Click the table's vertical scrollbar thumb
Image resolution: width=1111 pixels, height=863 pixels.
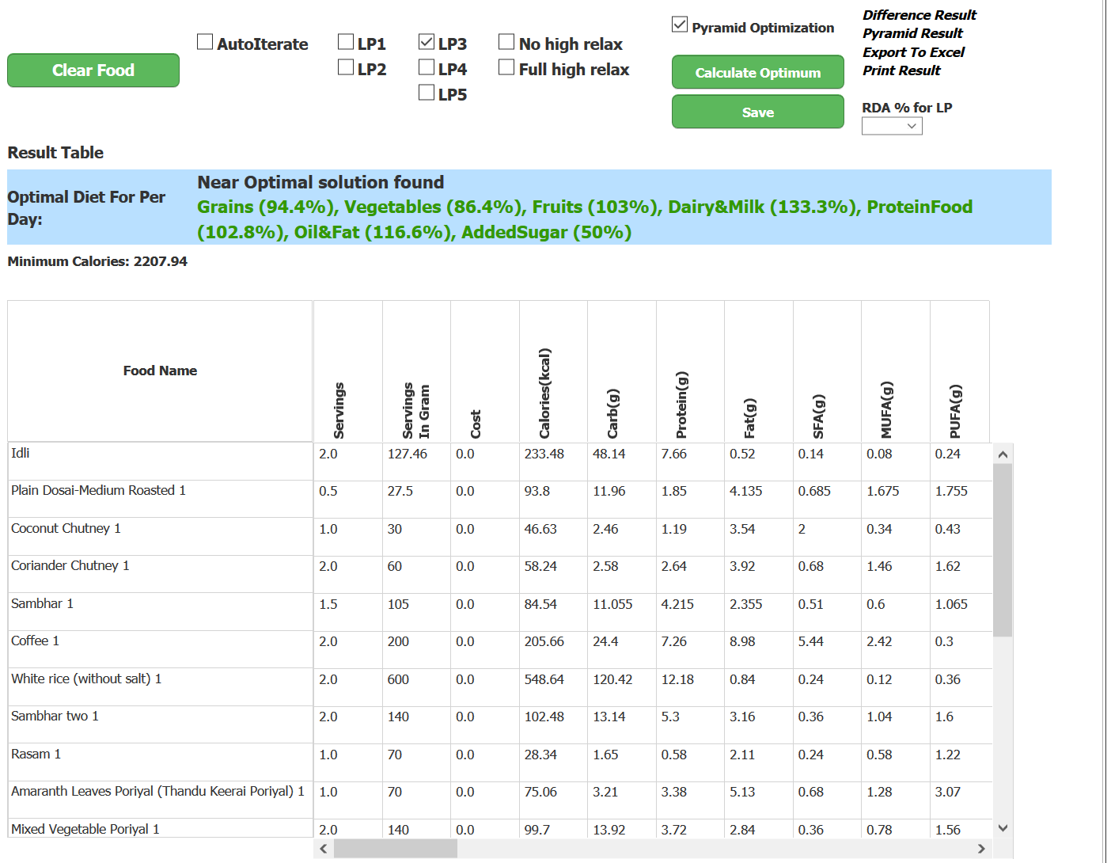coord(1003,550)
